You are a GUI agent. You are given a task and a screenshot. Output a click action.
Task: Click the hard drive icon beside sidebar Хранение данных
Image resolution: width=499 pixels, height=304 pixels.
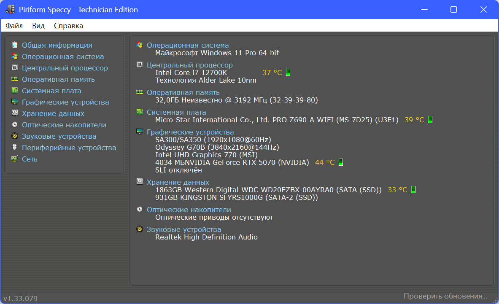point(15,113)
